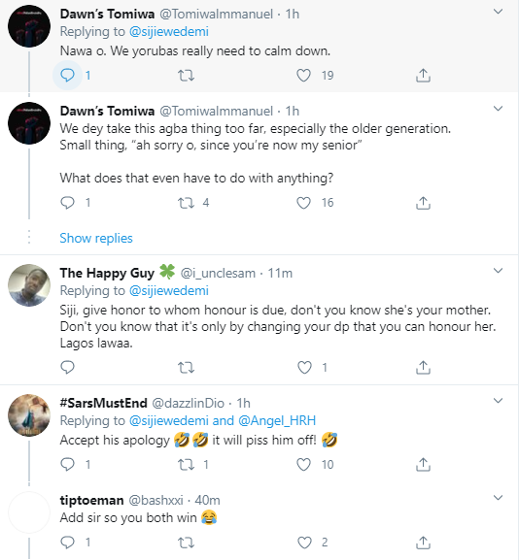
Task: Reply to the "Nawa o" tweet
Action: point(67,76)
